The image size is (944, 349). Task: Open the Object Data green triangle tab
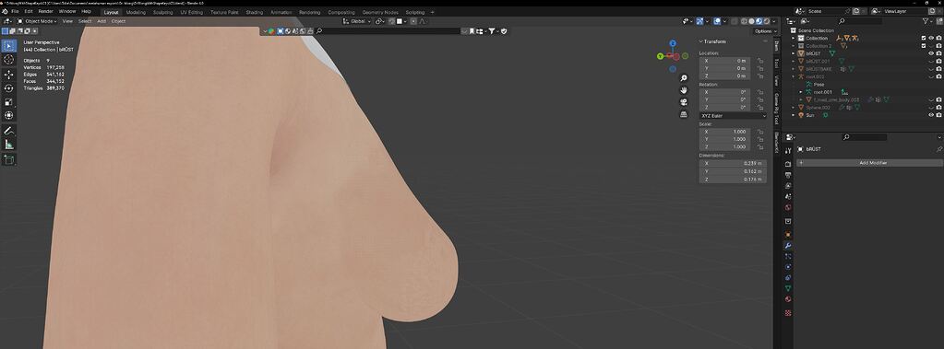pyautogui.click(x=788, y=288)
